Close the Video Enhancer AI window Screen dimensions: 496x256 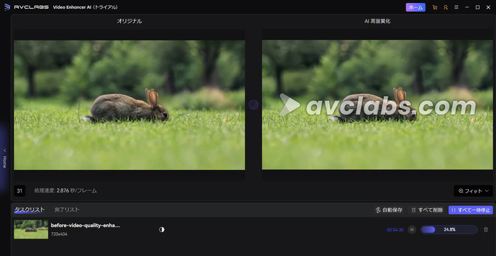click(488, 7)
